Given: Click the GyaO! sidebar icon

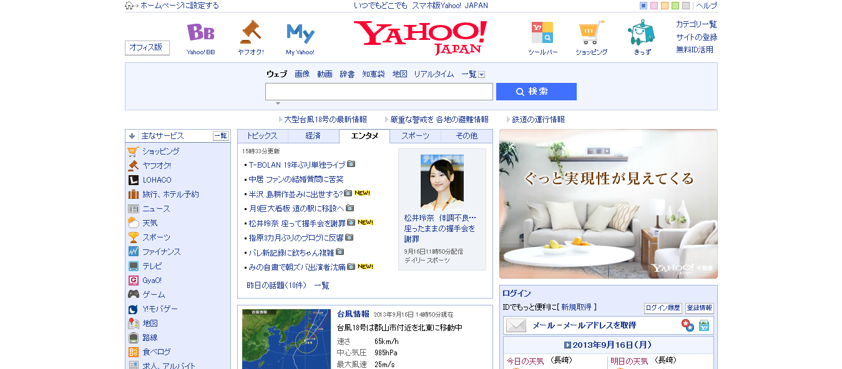Looking at the screenshot, I should pos(133,280).
